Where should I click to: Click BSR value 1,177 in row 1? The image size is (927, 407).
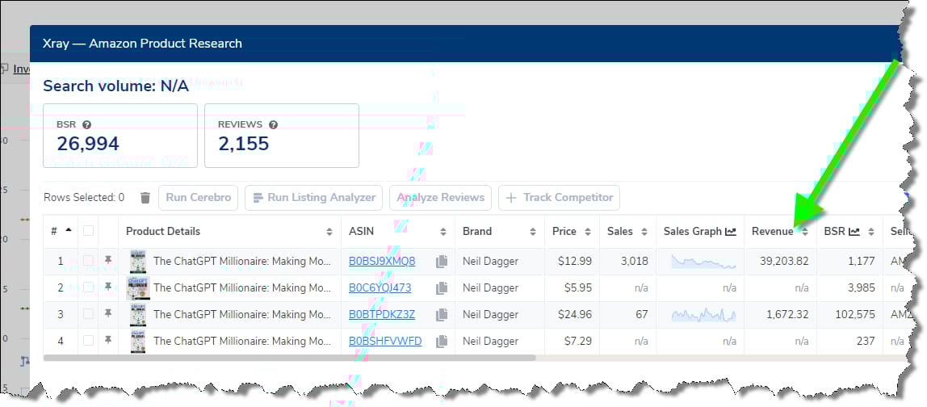coord(862,261)
